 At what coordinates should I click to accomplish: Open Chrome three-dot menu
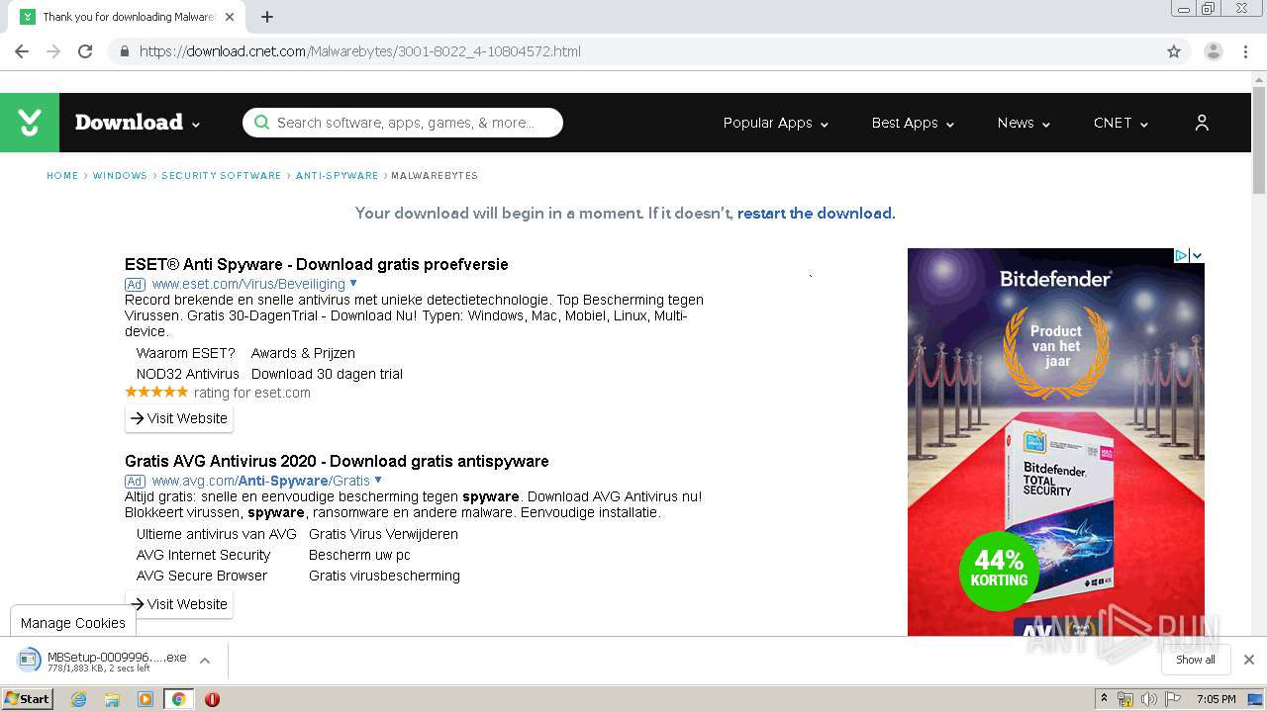(1245, 51)
